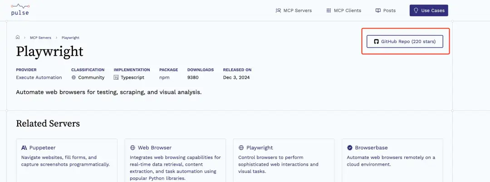This screenshot has height=182, width=490.
Task: Click the 9380 downloads value
Action: [x=193, y=77]
